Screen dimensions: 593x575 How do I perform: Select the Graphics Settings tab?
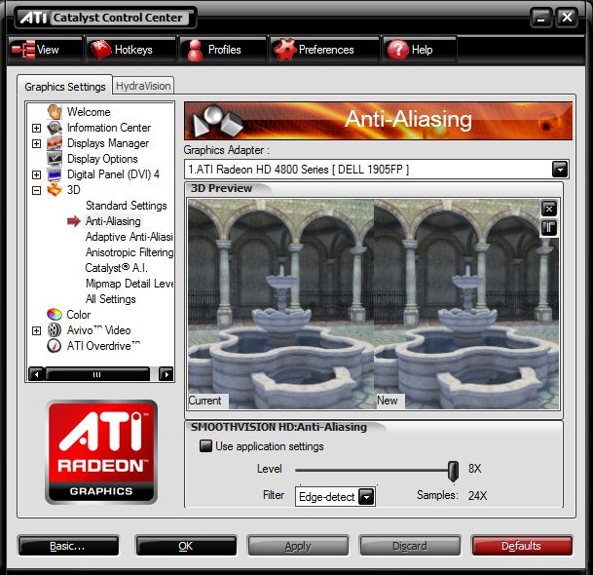64,87
